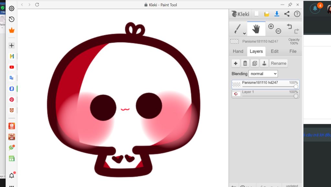
Task: Merge layer down
Action: pyautogui.click(x=264, y=63)
